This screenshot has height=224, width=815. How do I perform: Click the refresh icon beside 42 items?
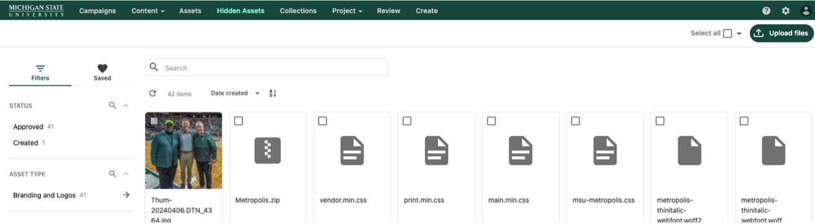pyautogui.click(x=153, y=93)
